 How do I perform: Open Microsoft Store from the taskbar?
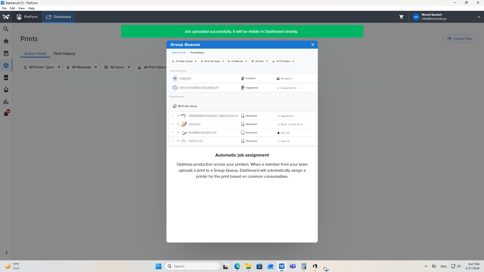(259, 266)
